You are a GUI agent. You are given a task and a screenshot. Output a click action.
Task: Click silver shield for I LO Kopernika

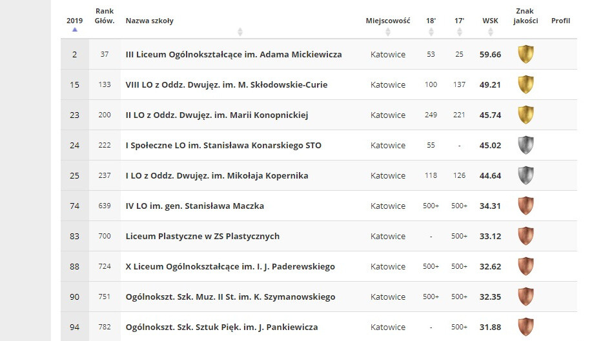526,175
